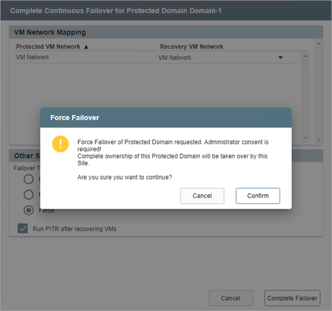Click the Force Failover dialog title bar
The width and height of the screenshot is (332, 311).
166,118
